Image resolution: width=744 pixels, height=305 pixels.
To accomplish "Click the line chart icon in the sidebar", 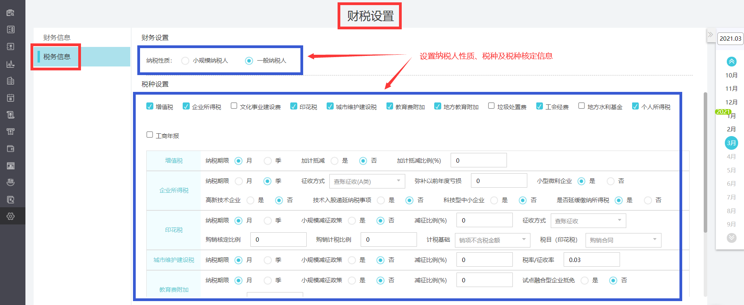I will click(x=11, y=64).
